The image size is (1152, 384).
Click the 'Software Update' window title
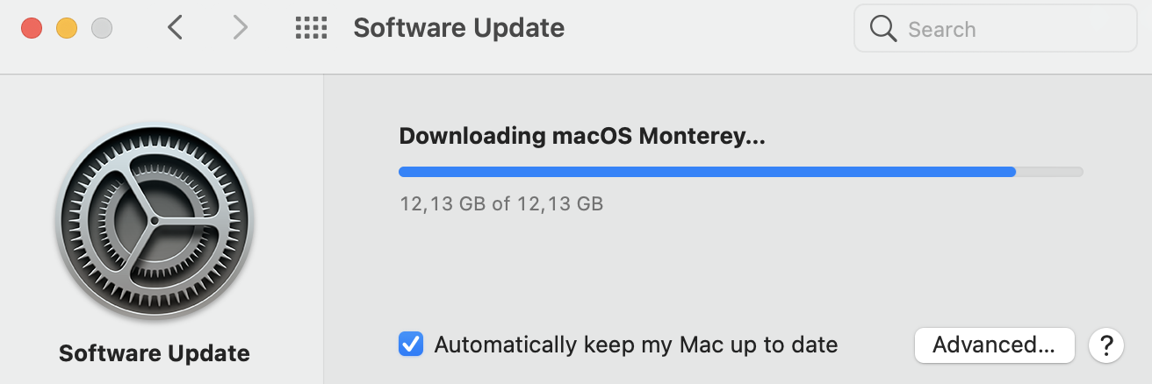coord(458,28)
